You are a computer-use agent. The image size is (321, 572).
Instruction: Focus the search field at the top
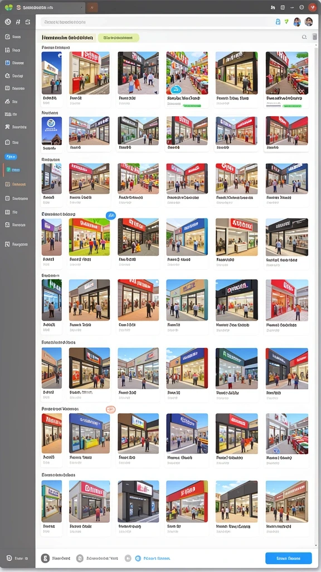tap(157, 22)
